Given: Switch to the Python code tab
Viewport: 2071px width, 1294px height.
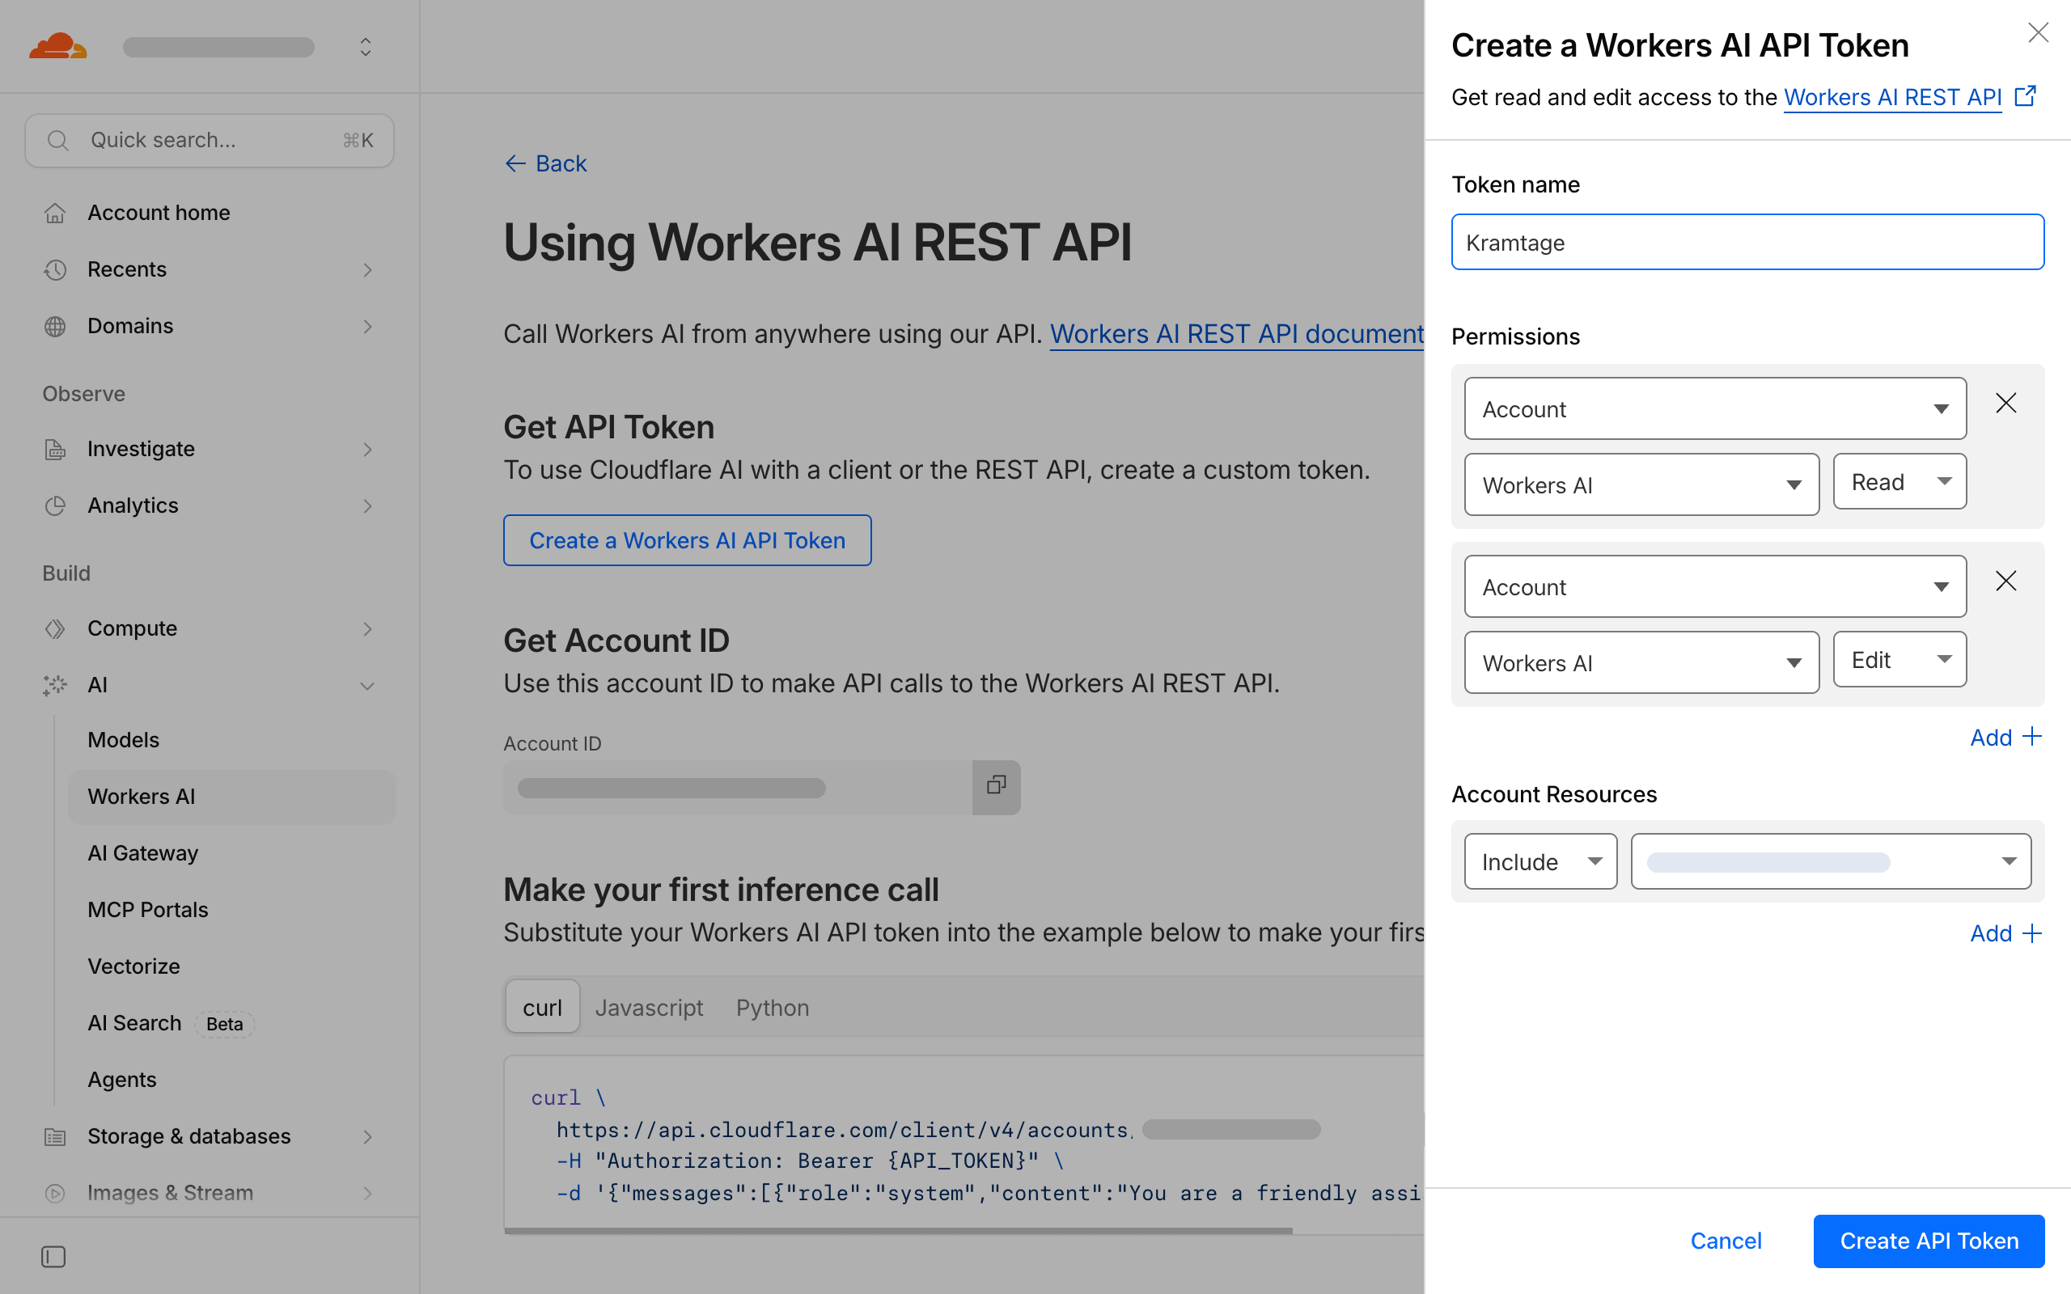Looking at the screenshot, I should click(773, 1008).
